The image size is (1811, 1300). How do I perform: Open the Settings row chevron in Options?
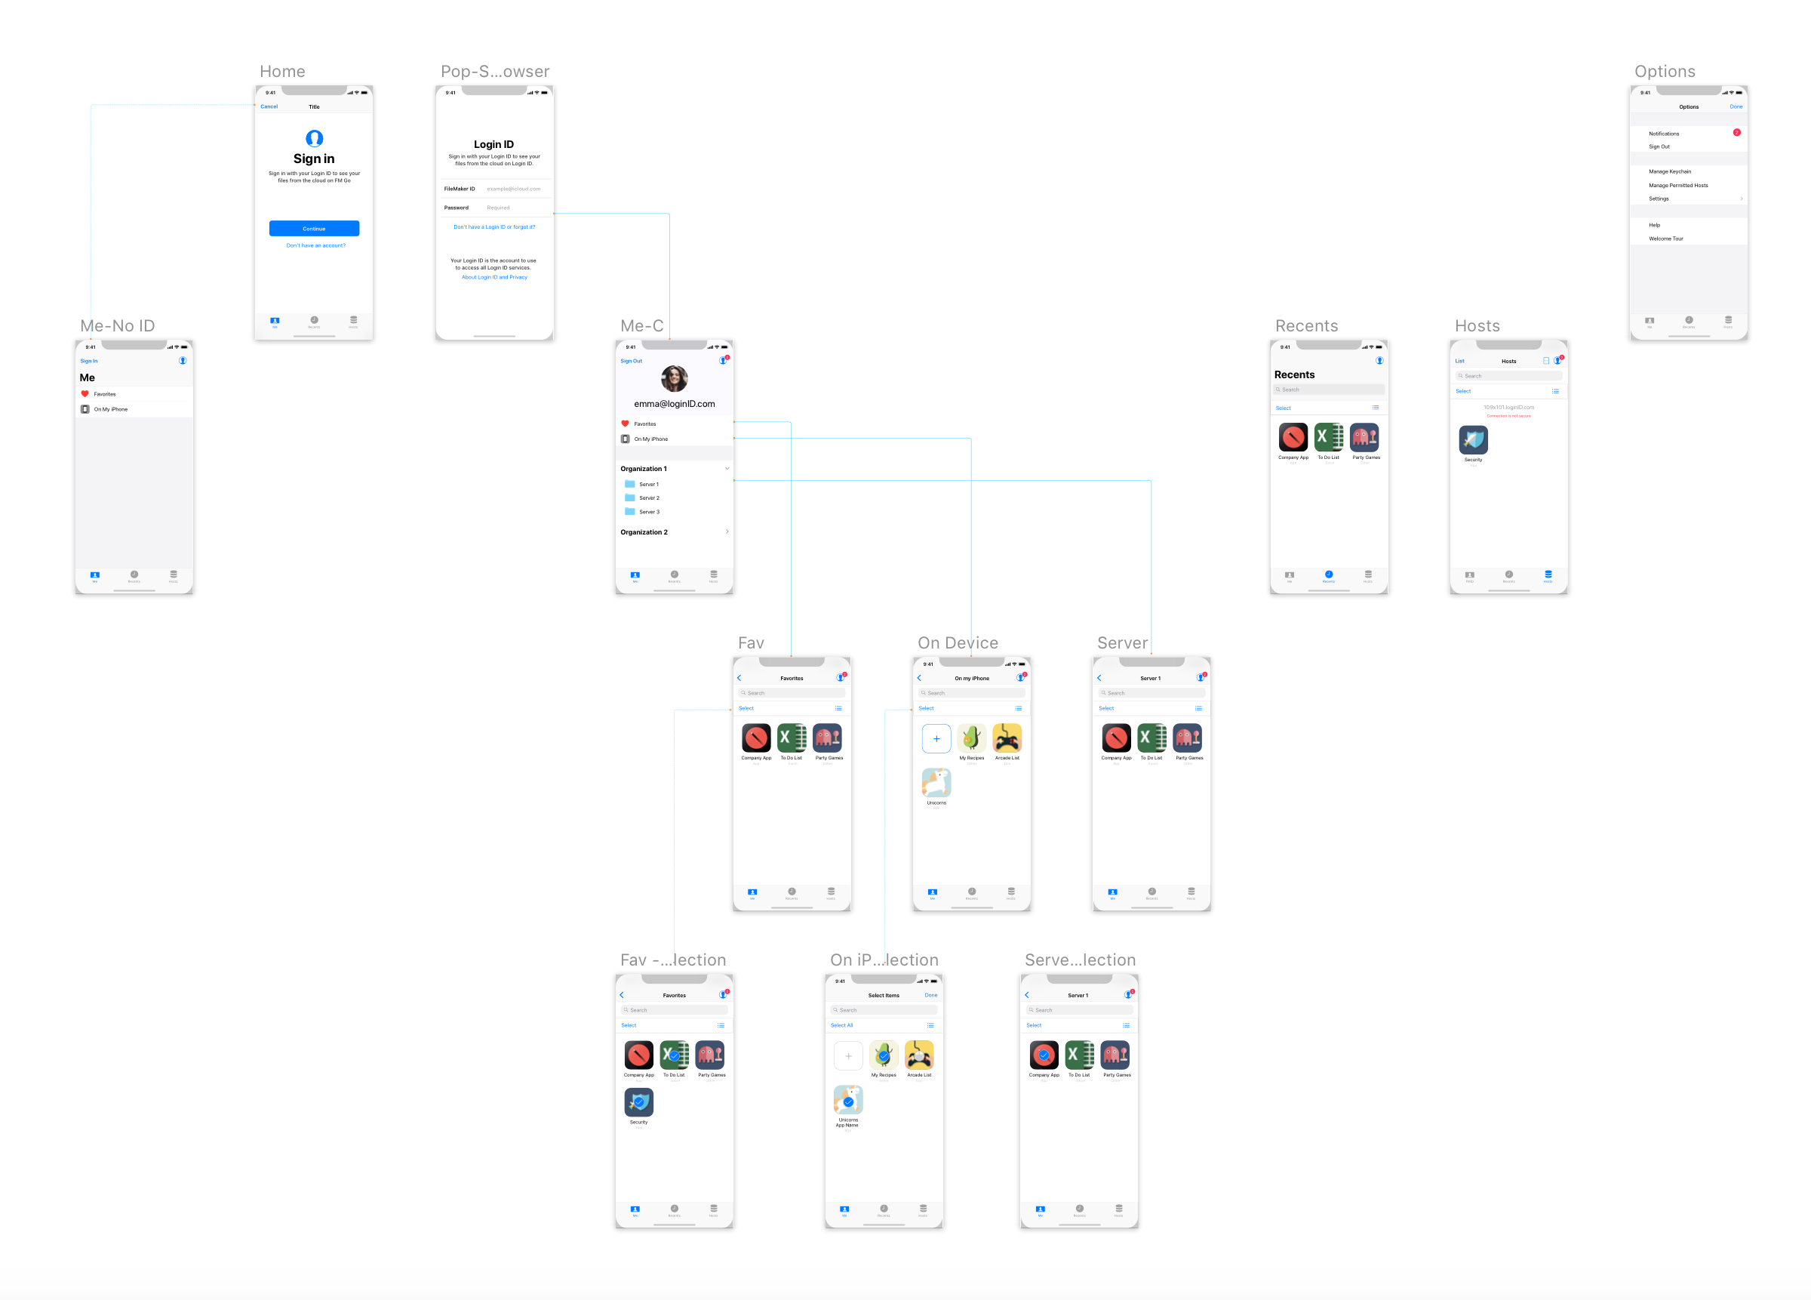click(x=1741, y=199)
